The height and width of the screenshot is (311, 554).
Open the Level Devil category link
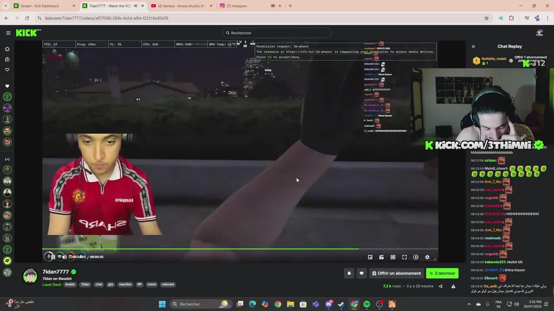52,285
